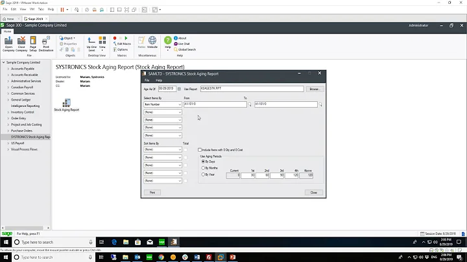Tick the first Total checkbox beside Sort Items By
The height and width of the screenshot is (262, 467).
(x=186, y=149)
